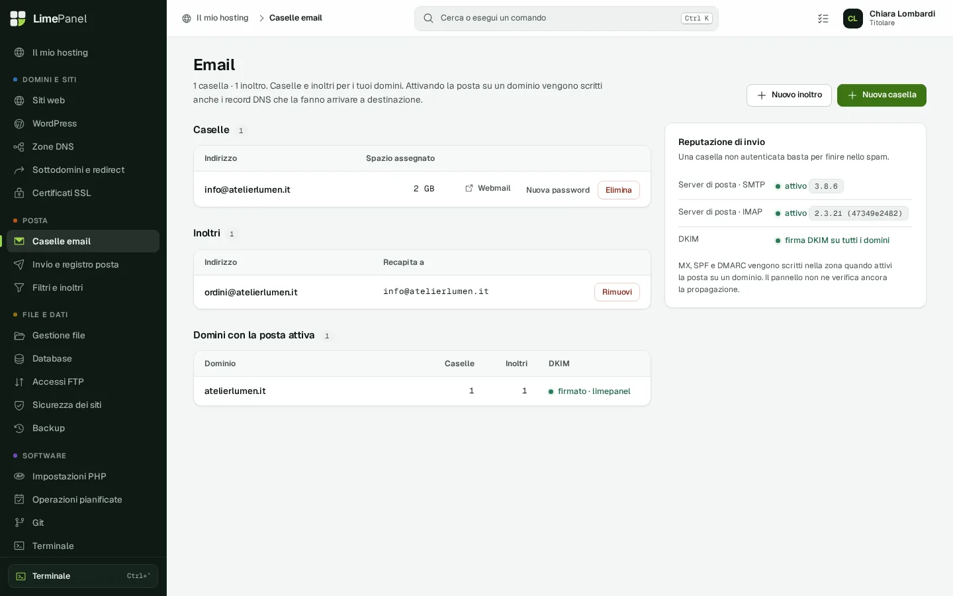Open Sottodomini e redirect arrow icon
This screenshot has height=596, width=953.
19,170
